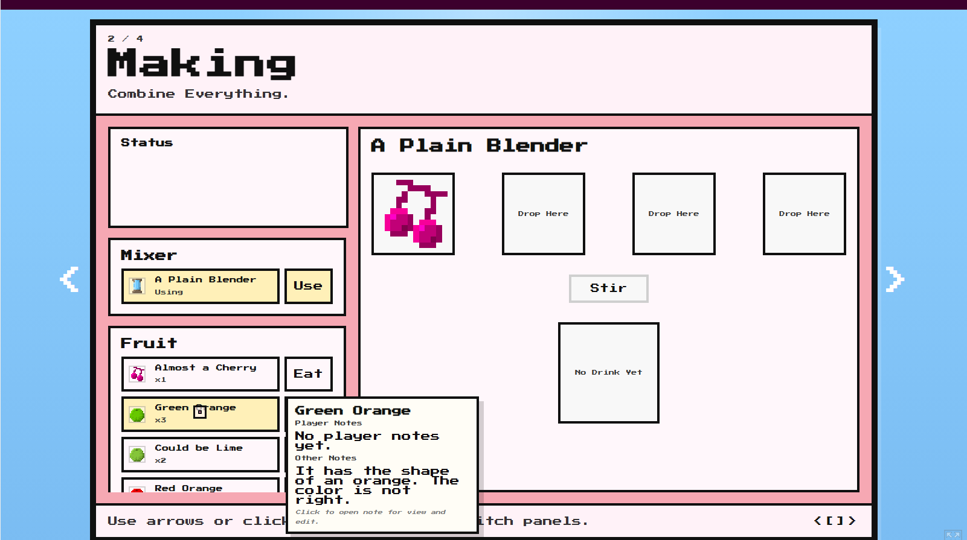
Task: Click the bottom-right panel switcher brackets
Action: (x=835, y=521)
